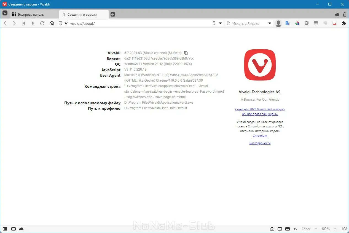
Task: Open the trash icon for closed tabs
Action: 345,14
